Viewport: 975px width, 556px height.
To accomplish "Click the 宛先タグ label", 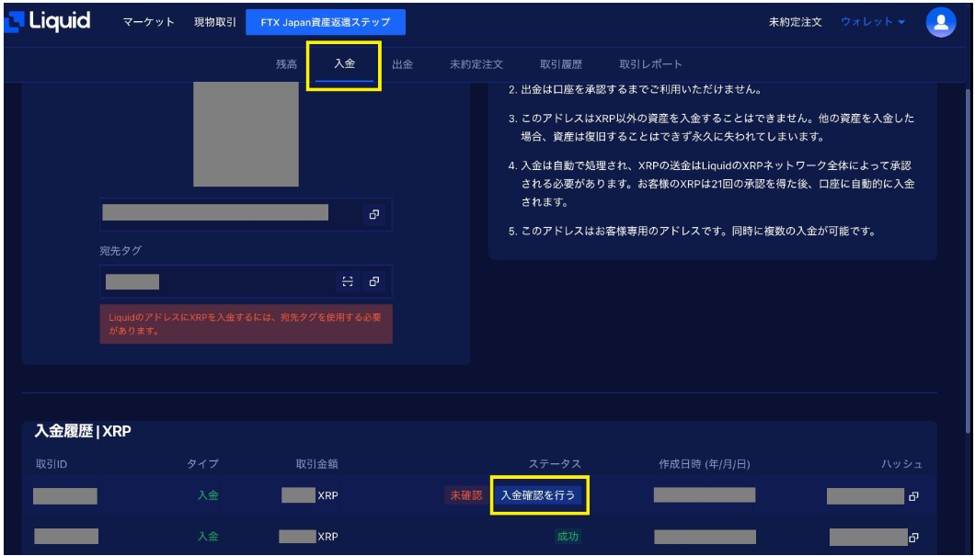I will pyautogui.click(x=120, y=251).
